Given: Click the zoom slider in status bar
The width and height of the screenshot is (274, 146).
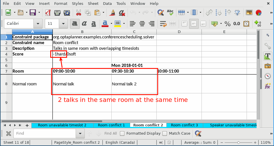Looking at the screenshot, I should click(x=238, y=142).
